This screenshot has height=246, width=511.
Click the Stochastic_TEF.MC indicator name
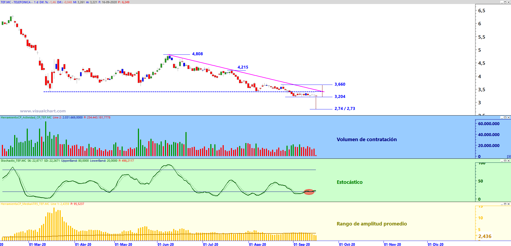14,161
